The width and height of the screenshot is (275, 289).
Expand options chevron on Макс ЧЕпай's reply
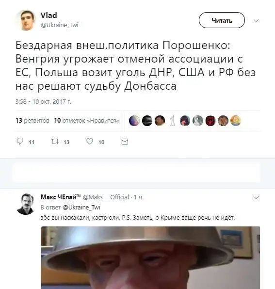[x=256, y=197]
